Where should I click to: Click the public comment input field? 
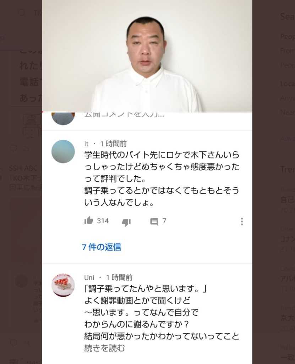[124, 115]
